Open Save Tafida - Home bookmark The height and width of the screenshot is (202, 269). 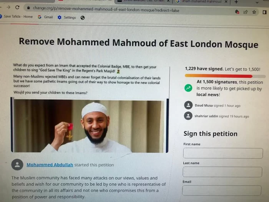coord(18,17)
